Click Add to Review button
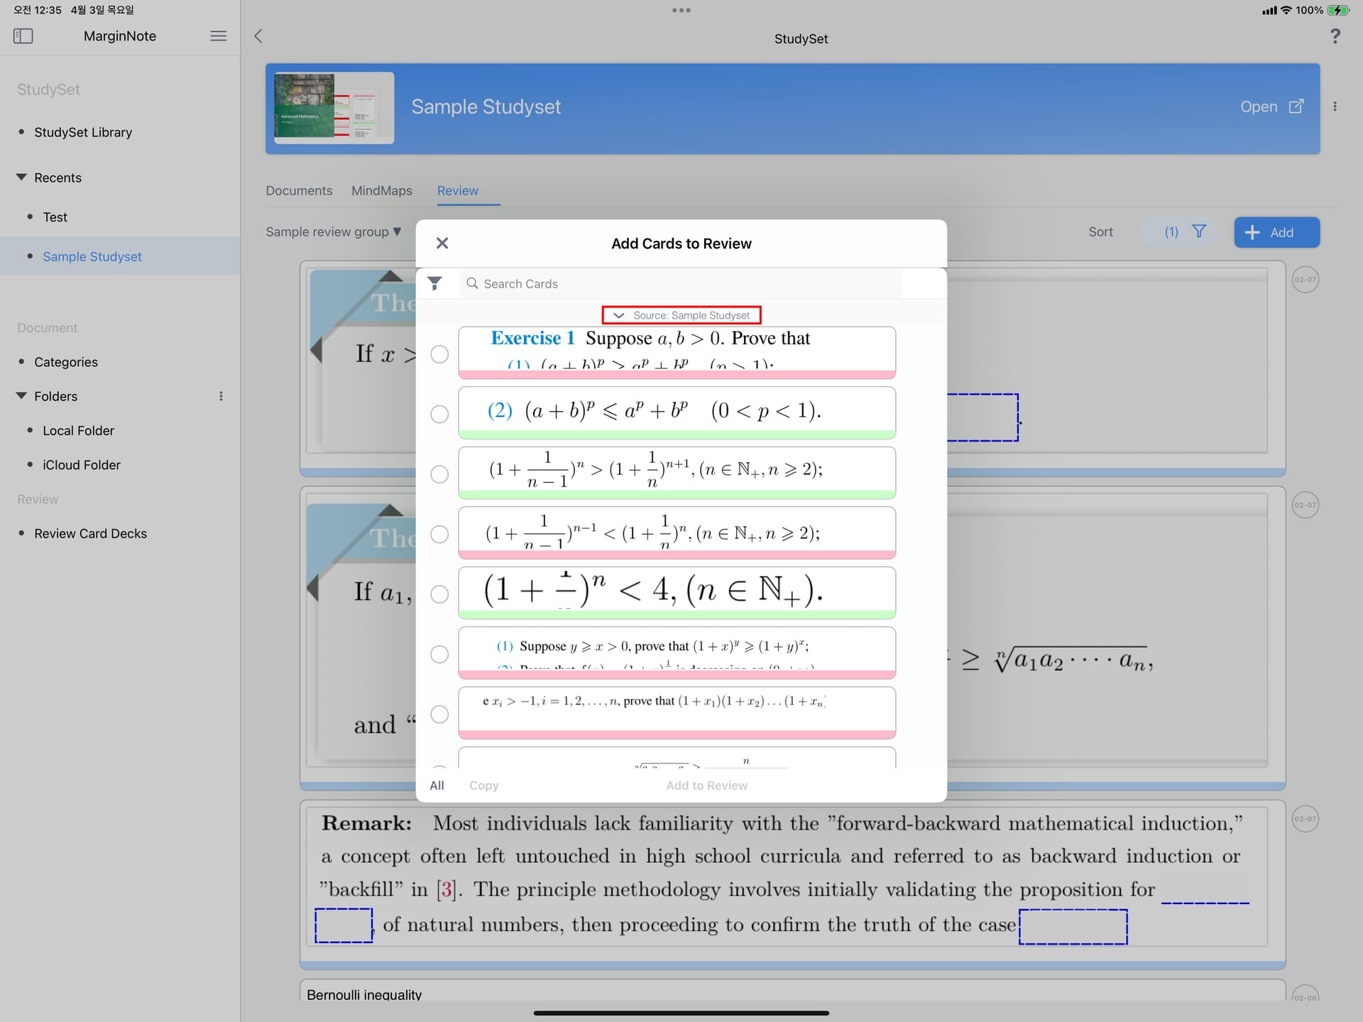 [706, 785]
